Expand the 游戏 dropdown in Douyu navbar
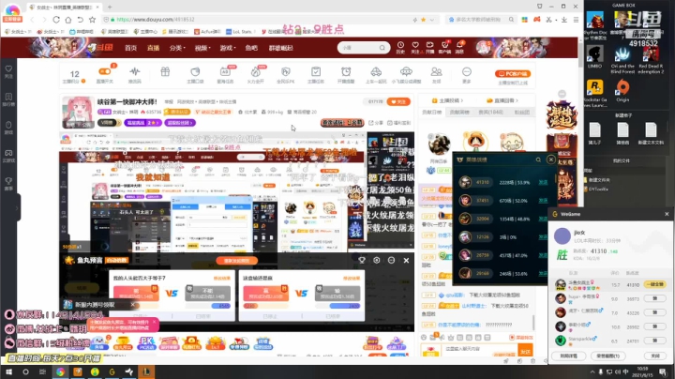 point(228,48)
